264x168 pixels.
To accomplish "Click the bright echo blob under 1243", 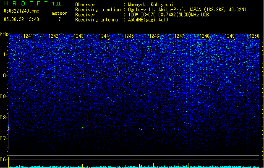I will pyautogui.click(x=82, y=128).
